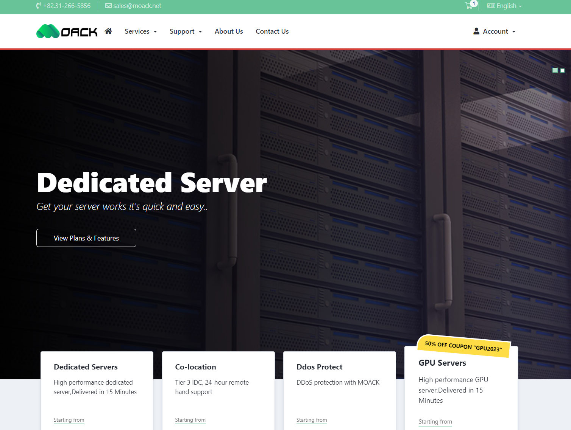Go to homepage via house icon
The width and height of the screenshot is (571, 430).
coord(108,31)
